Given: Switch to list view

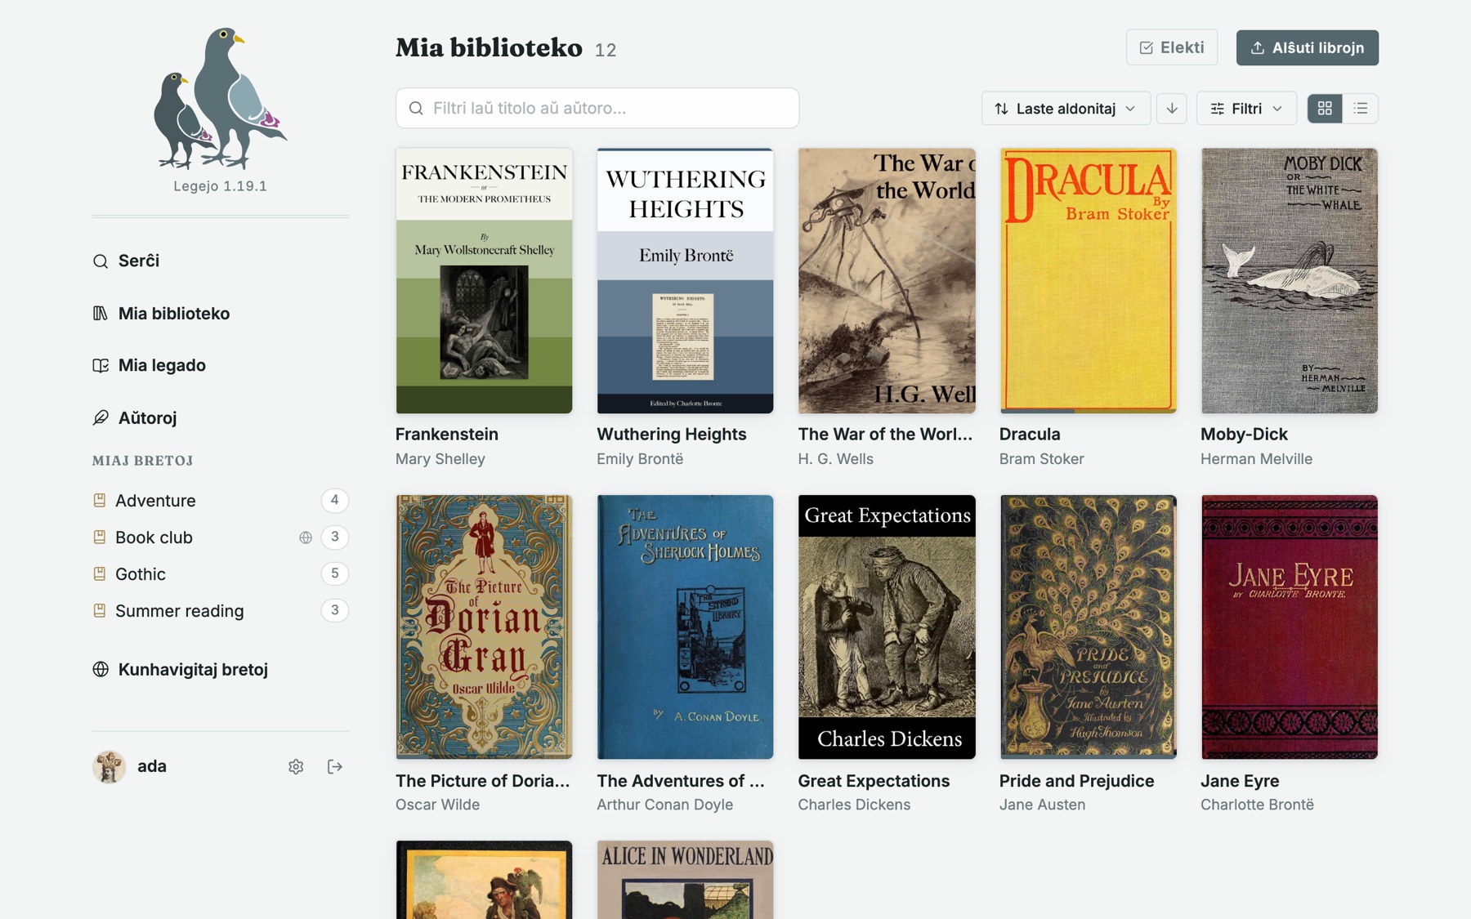Looking at the screenshot, I should [x=1361, y=108].
